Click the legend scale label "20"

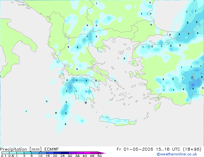(x=55, y=156)
